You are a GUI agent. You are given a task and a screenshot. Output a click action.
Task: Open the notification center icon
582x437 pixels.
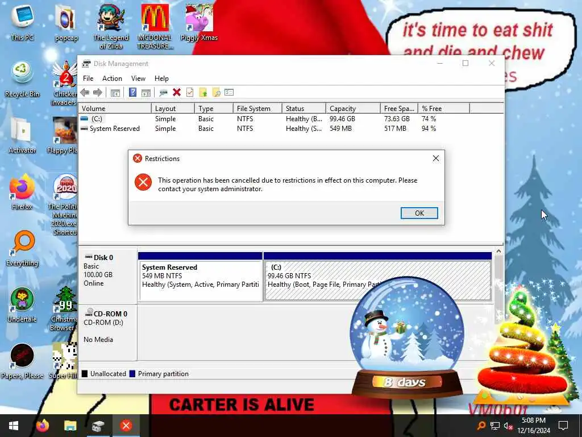(563, 426)
